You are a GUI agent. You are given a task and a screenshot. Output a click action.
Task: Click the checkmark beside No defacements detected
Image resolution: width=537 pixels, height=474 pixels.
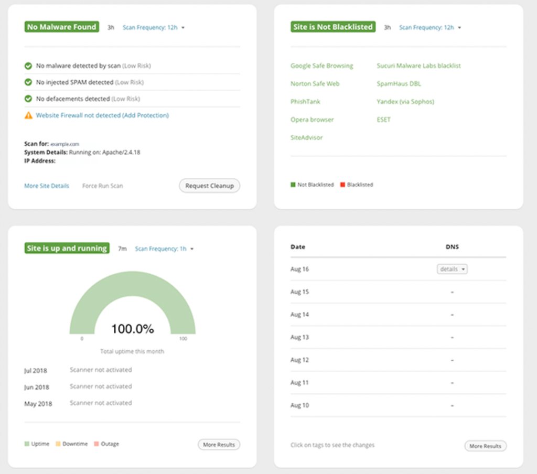(x=28, y=99)
